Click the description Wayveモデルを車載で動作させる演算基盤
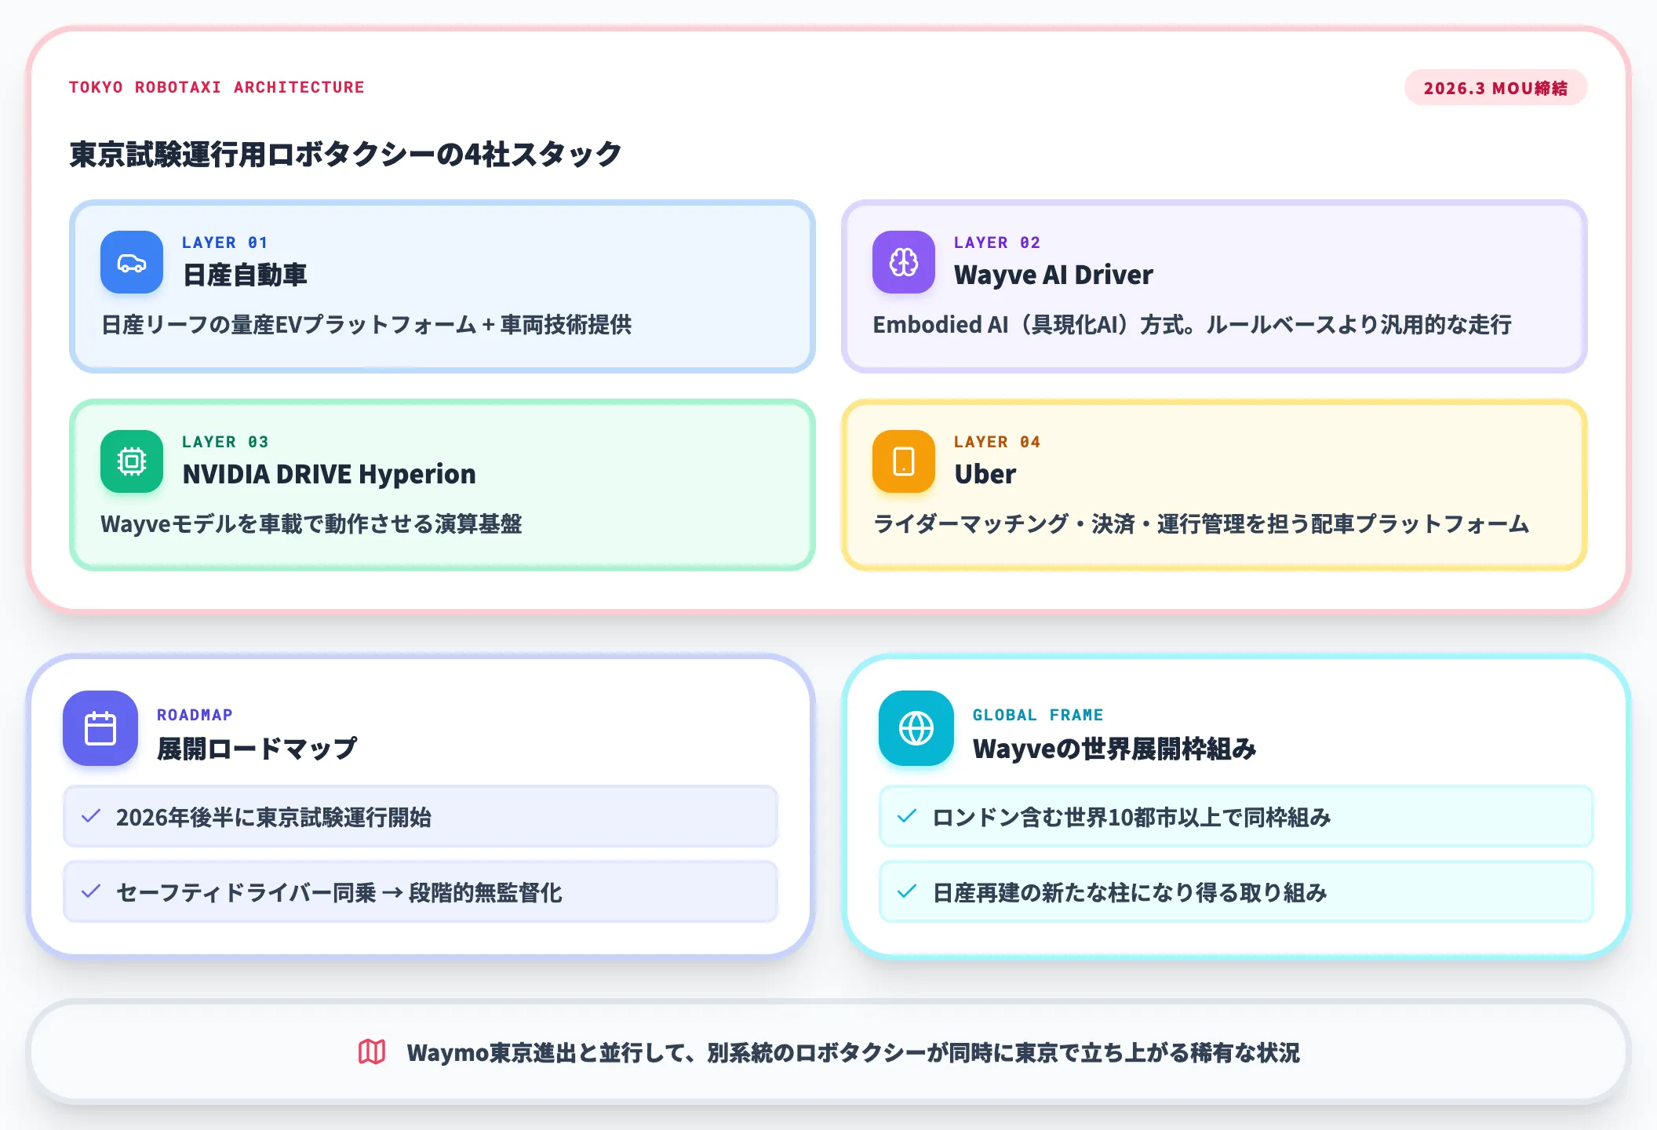The image size is (1657, 1130). tap(311, 523)
